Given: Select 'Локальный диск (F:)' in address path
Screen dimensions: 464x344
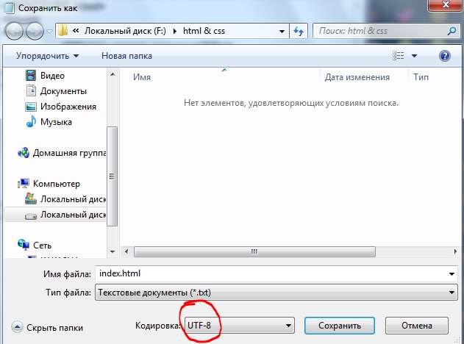Looking at the screenshot, I should pyautogui.click(x=125, y=31).
